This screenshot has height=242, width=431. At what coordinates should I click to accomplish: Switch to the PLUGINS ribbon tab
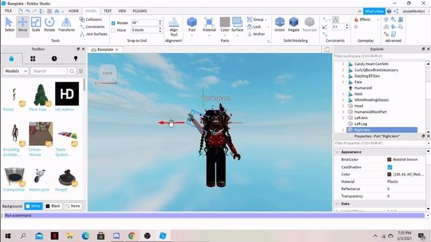click(140, 11)
